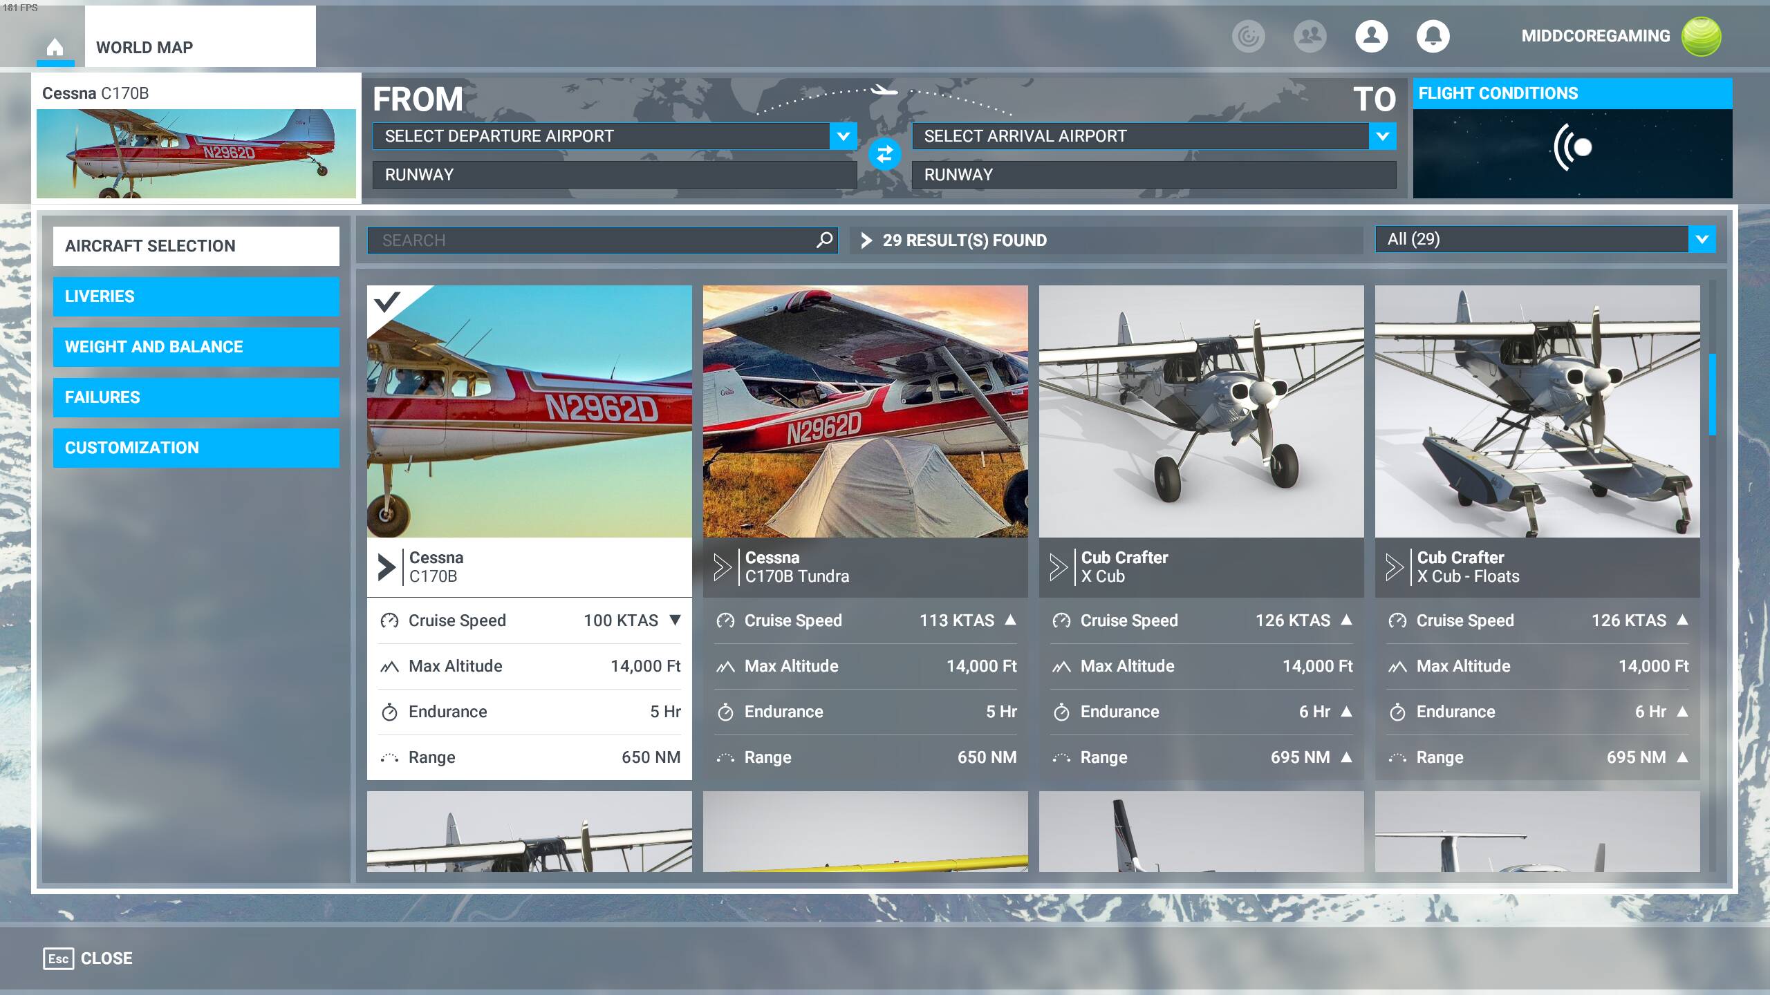Click X Cub cruise speed up-arrow
Viewport: 1770px width, 995px height.
coord(1346,620)
